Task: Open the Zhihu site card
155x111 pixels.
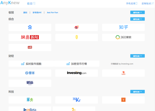Action: coord(123,27)
